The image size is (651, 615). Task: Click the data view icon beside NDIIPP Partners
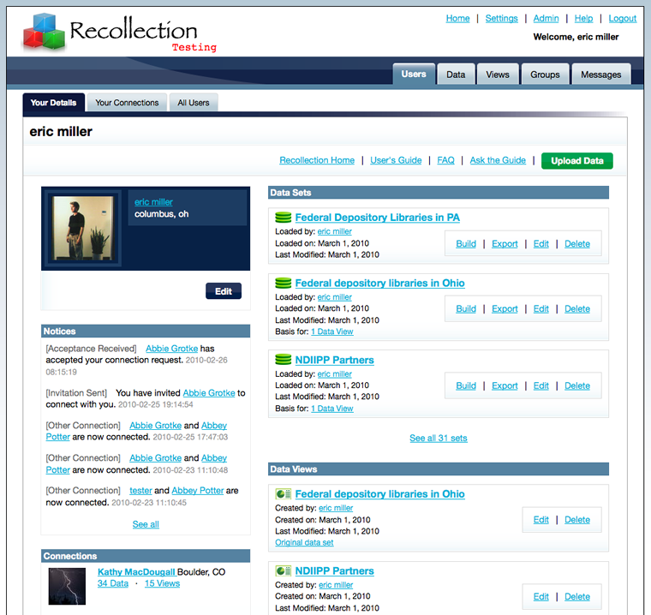(284, 570)
